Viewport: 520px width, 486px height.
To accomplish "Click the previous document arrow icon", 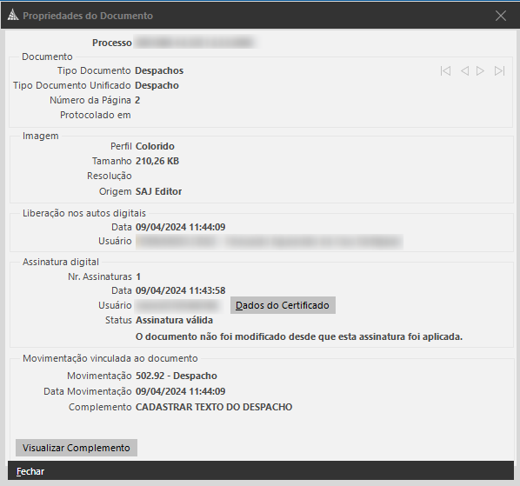I will (464, 71).
